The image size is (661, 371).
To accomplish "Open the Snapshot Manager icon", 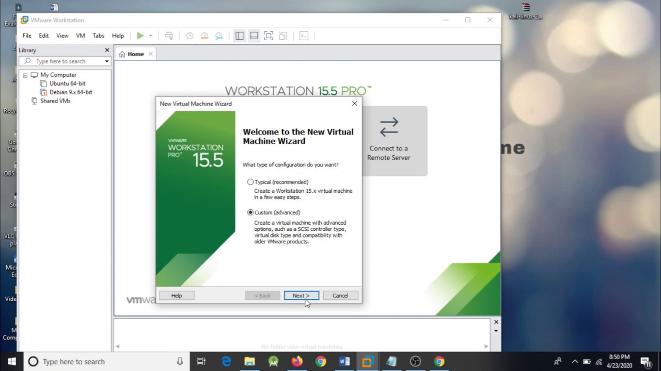I will click(x=219, y=36).
